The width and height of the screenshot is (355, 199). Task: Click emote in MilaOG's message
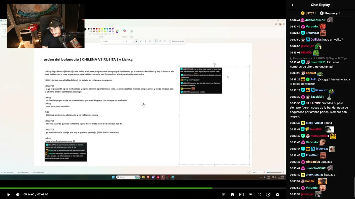[316, 53]
